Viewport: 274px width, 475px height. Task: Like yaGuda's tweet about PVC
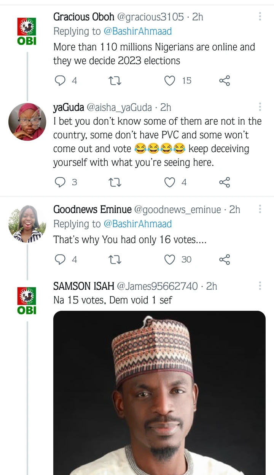tap(170, 183)
